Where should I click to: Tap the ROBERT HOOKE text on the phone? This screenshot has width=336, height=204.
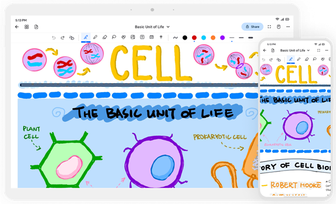tap(296, 185)
